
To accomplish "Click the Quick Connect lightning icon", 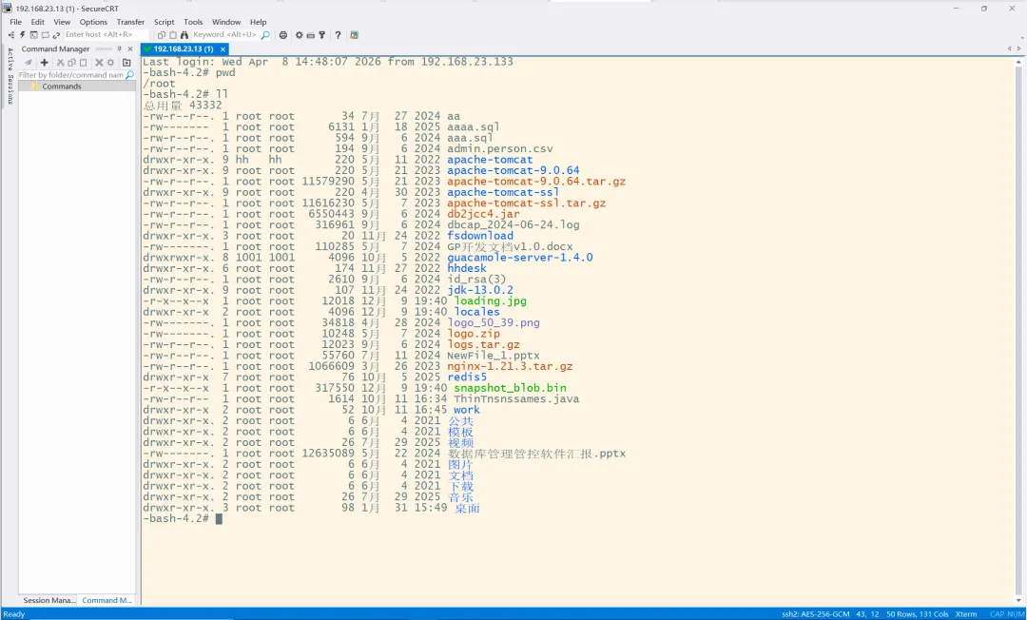I will coord(22,35).
